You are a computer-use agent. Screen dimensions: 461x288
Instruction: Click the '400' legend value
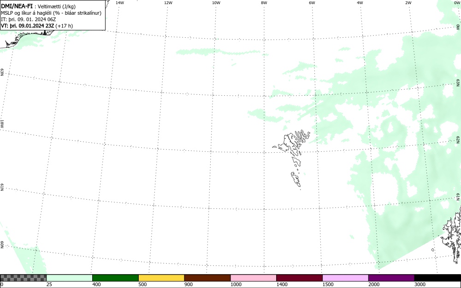coord(96,284)
